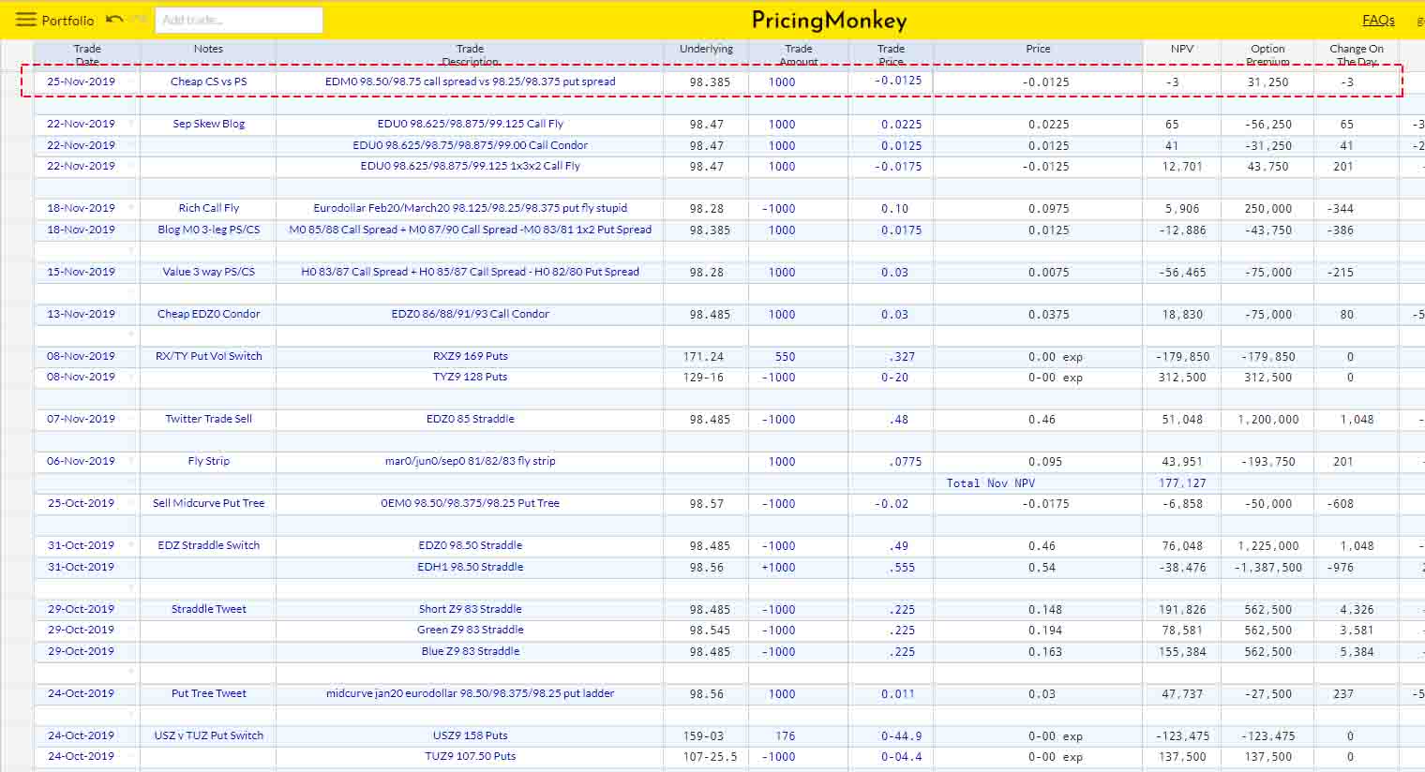
Task: Select the Trade Date column header
Action: tap(87, 54)
